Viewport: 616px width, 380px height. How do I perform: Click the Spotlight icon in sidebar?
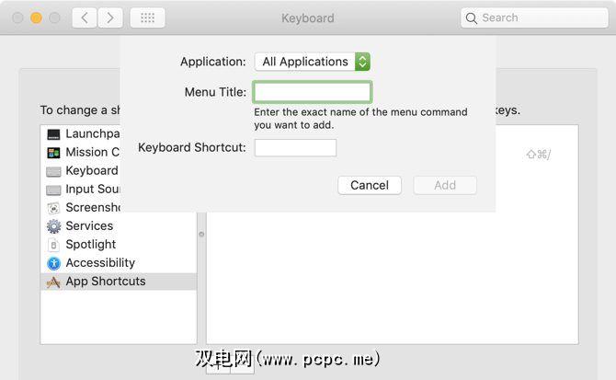point(53,245)
